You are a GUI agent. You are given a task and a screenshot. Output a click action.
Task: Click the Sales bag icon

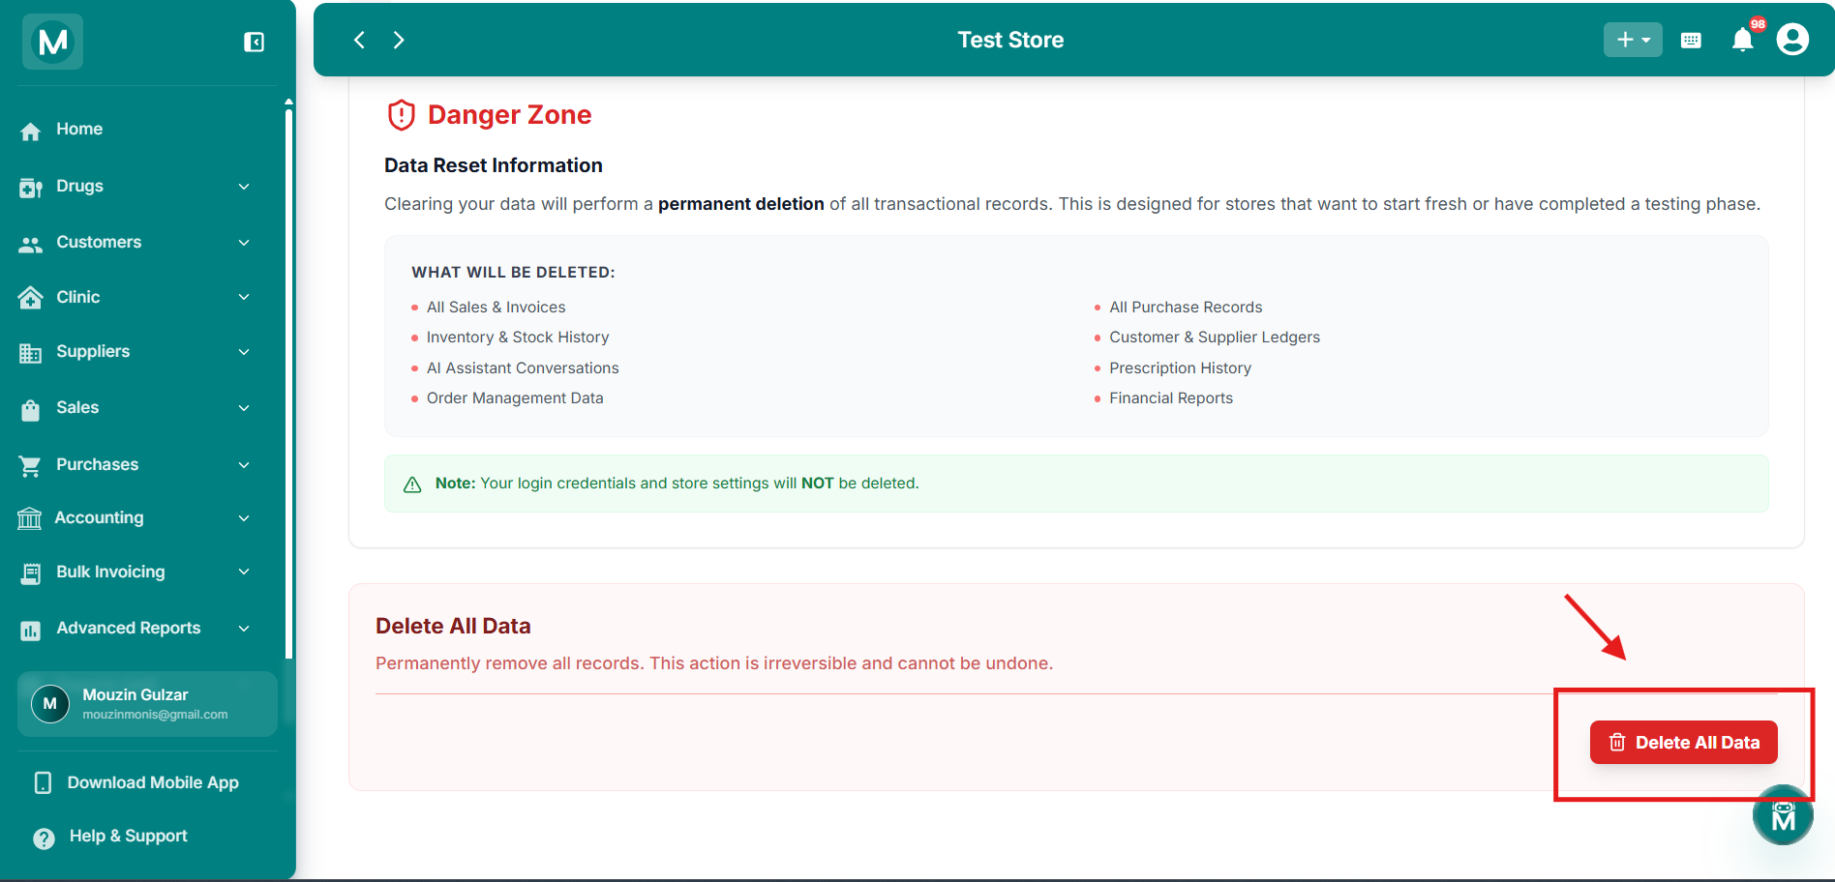[30, 409]
